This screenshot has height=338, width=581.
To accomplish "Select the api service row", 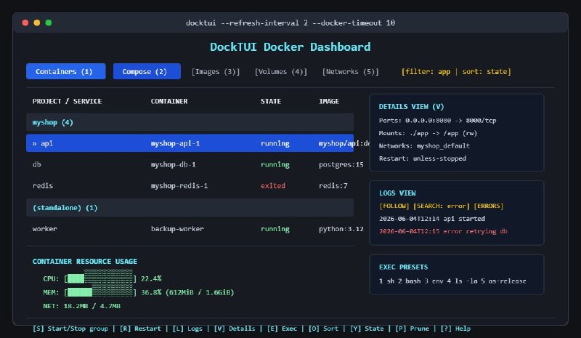I will pos(190,143).
